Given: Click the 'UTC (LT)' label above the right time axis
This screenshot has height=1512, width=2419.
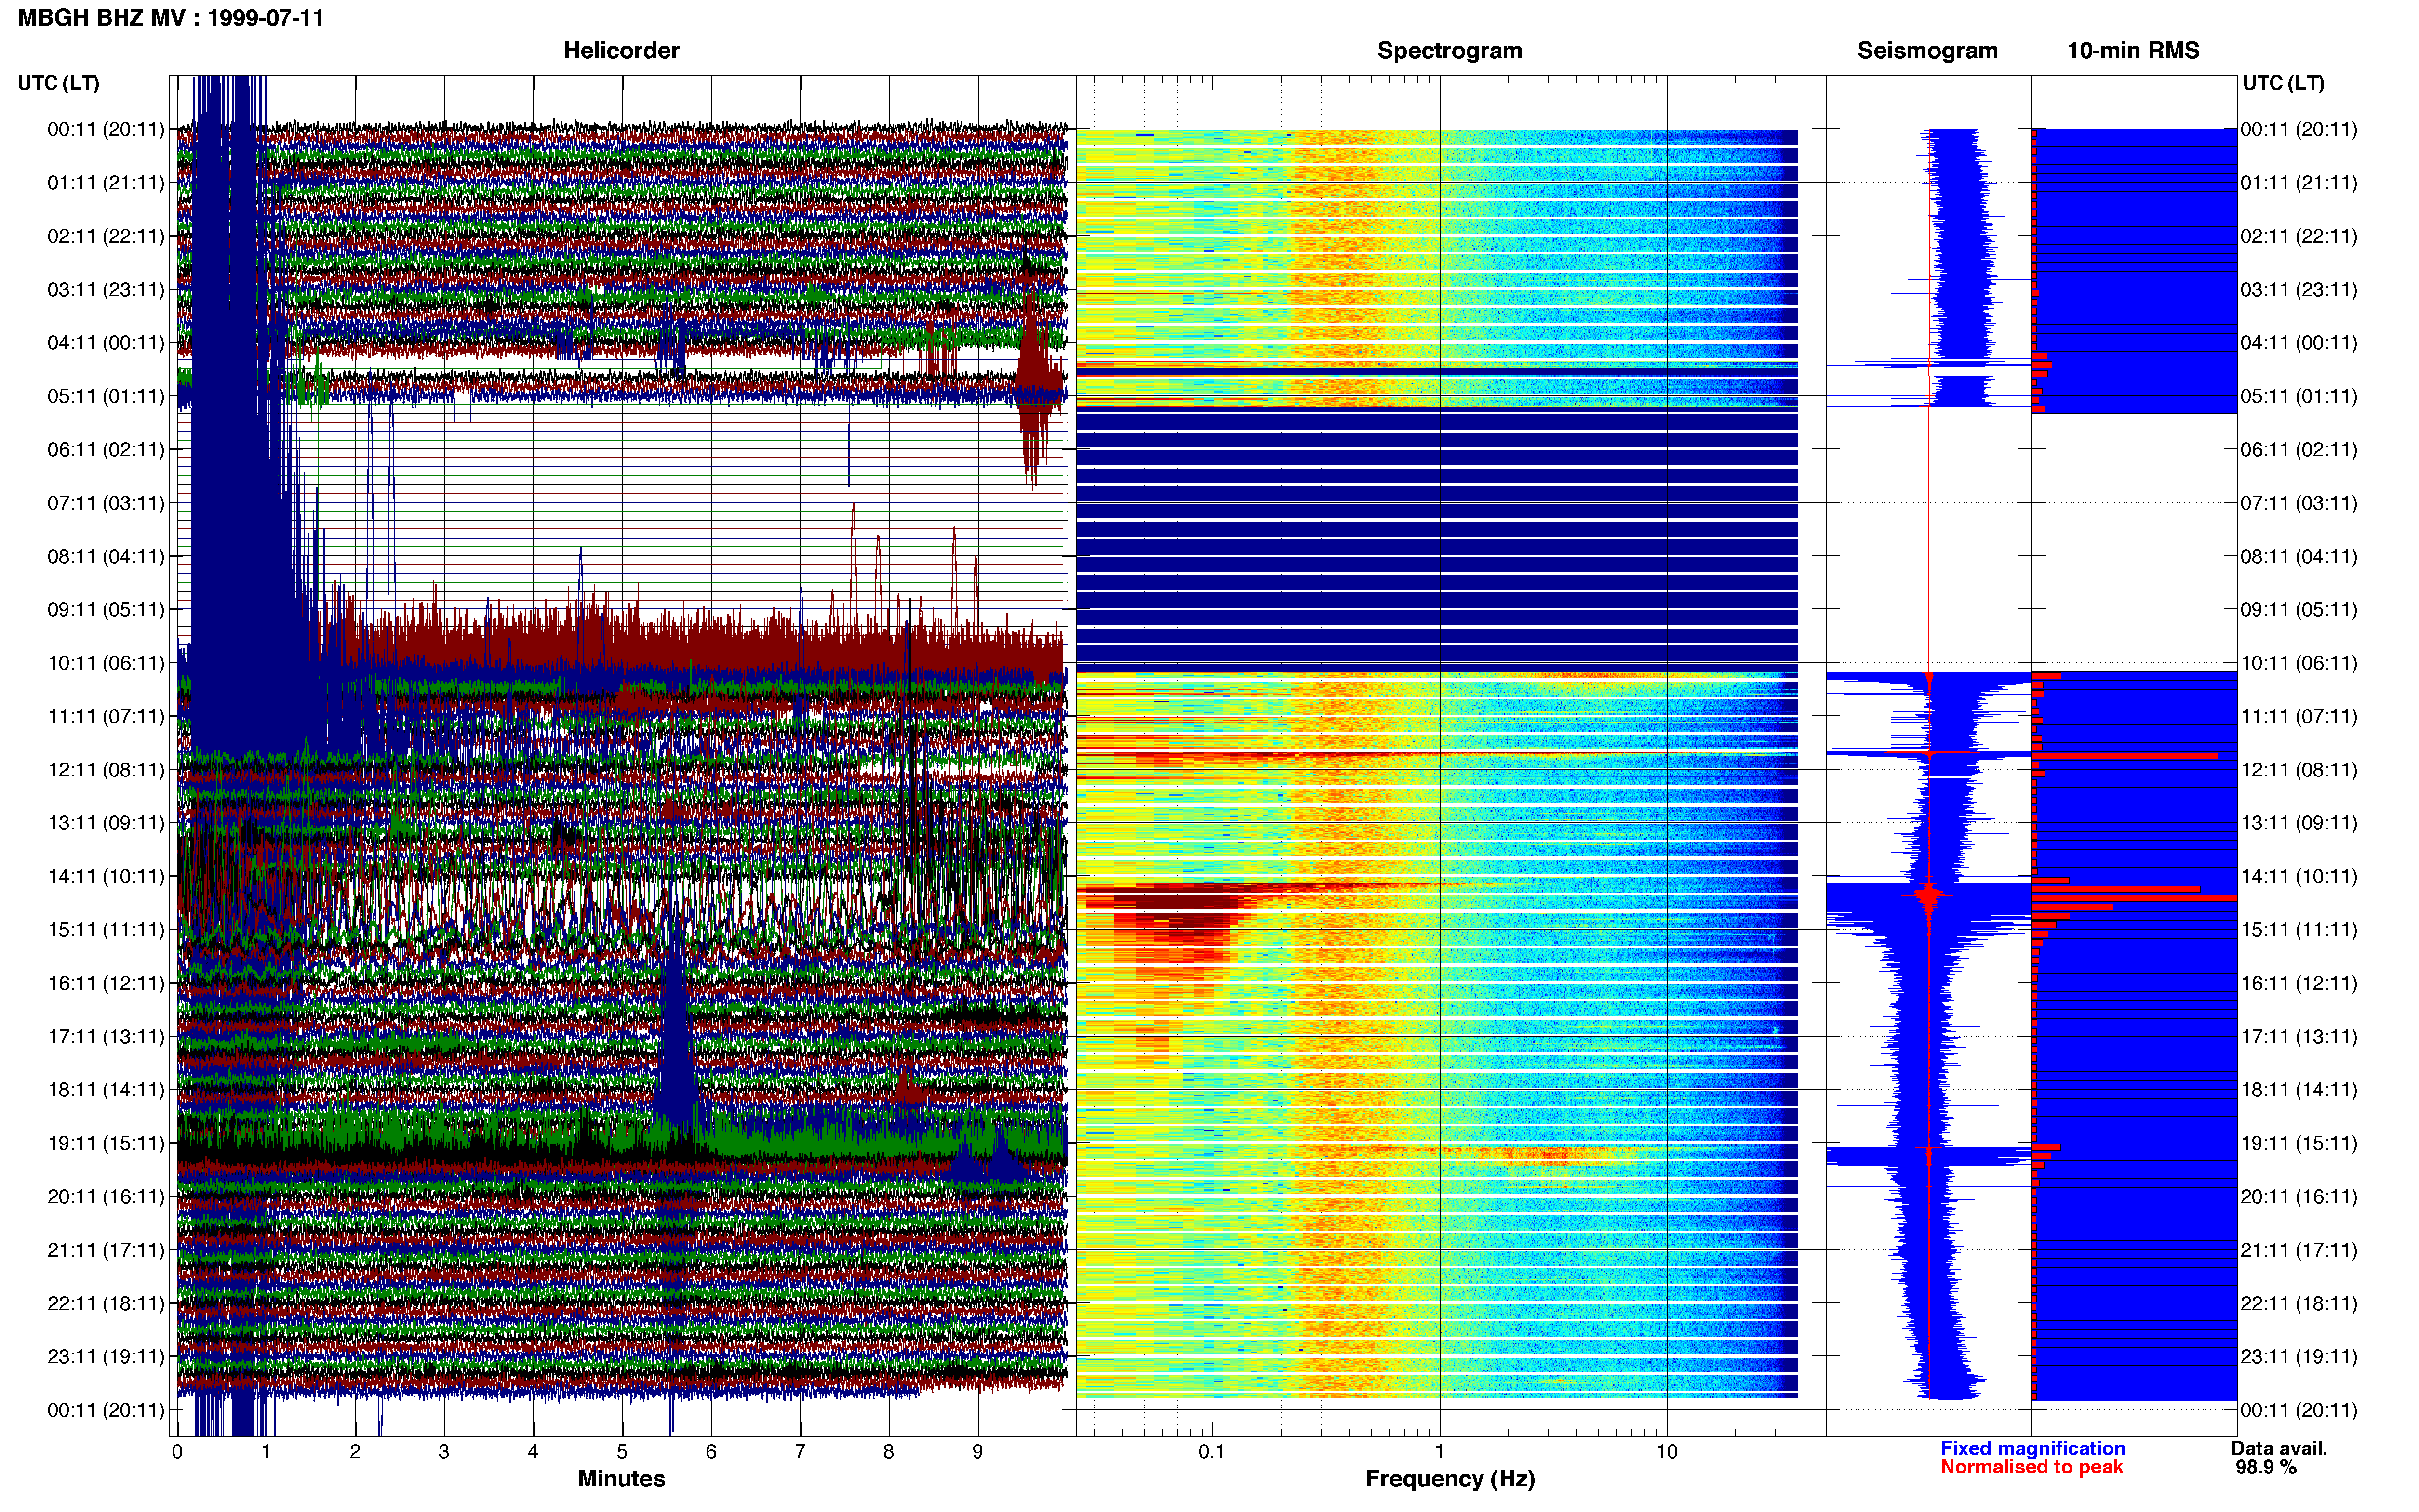Looking at the screenshot, I should (x=2283, y=83).
